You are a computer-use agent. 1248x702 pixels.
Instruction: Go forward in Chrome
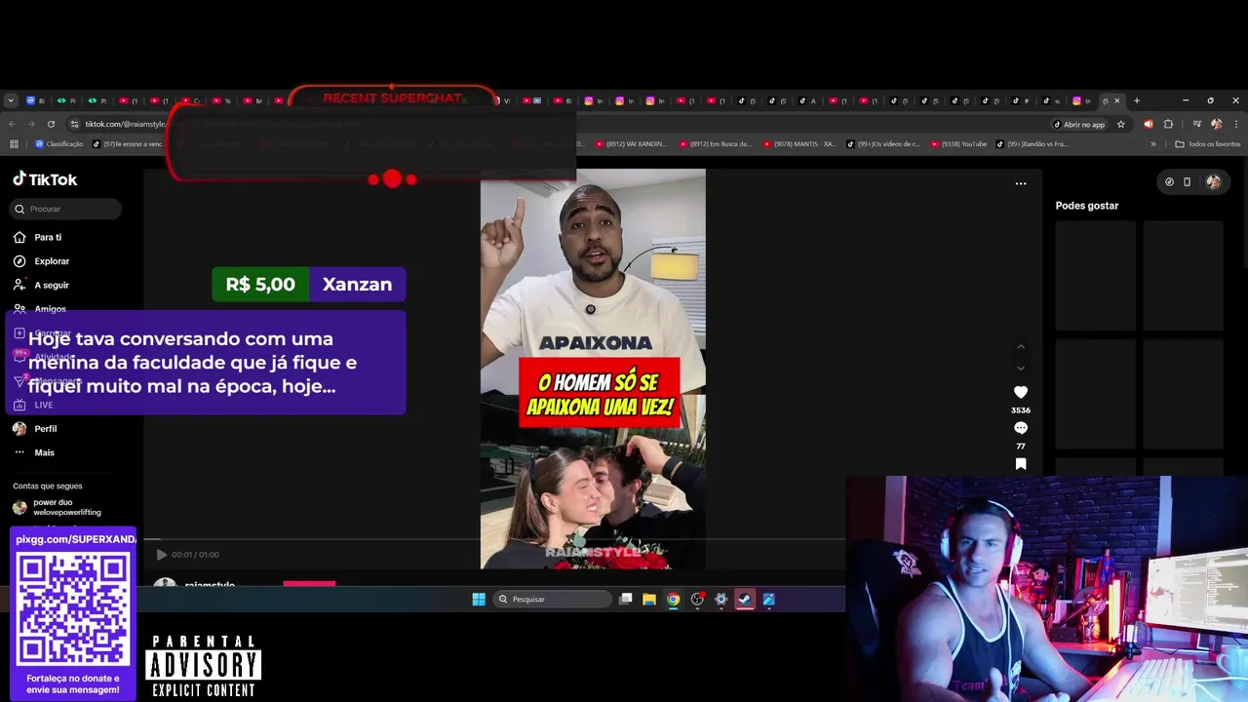tap(31, 124)
